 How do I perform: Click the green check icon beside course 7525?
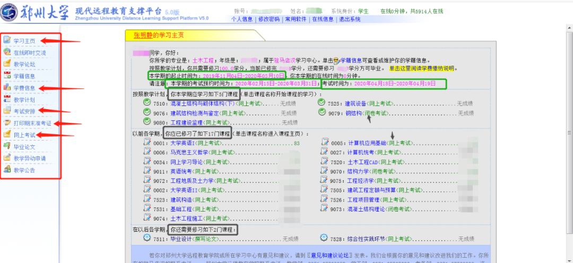pos(322,102)
